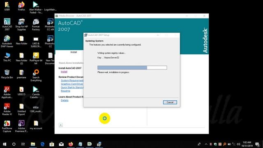Viewport: 263px width, 148px height.
Task: Open the Mail app from the taskbar
Action: click(x=61, y=144)
